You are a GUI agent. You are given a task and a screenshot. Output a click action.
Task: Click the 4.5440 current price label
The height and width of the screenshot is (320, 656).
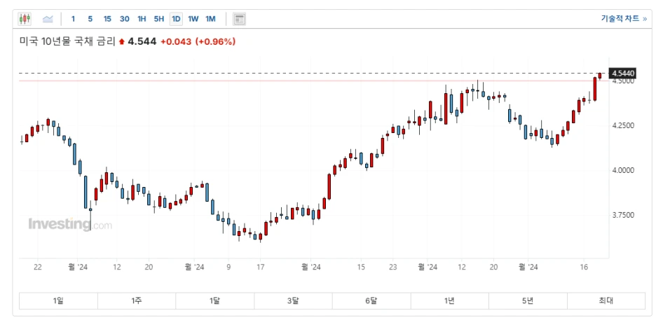(623, 74)
